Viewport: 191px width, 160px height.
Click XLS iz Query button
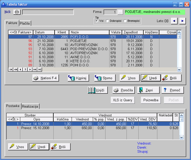[x=123, y=100]
